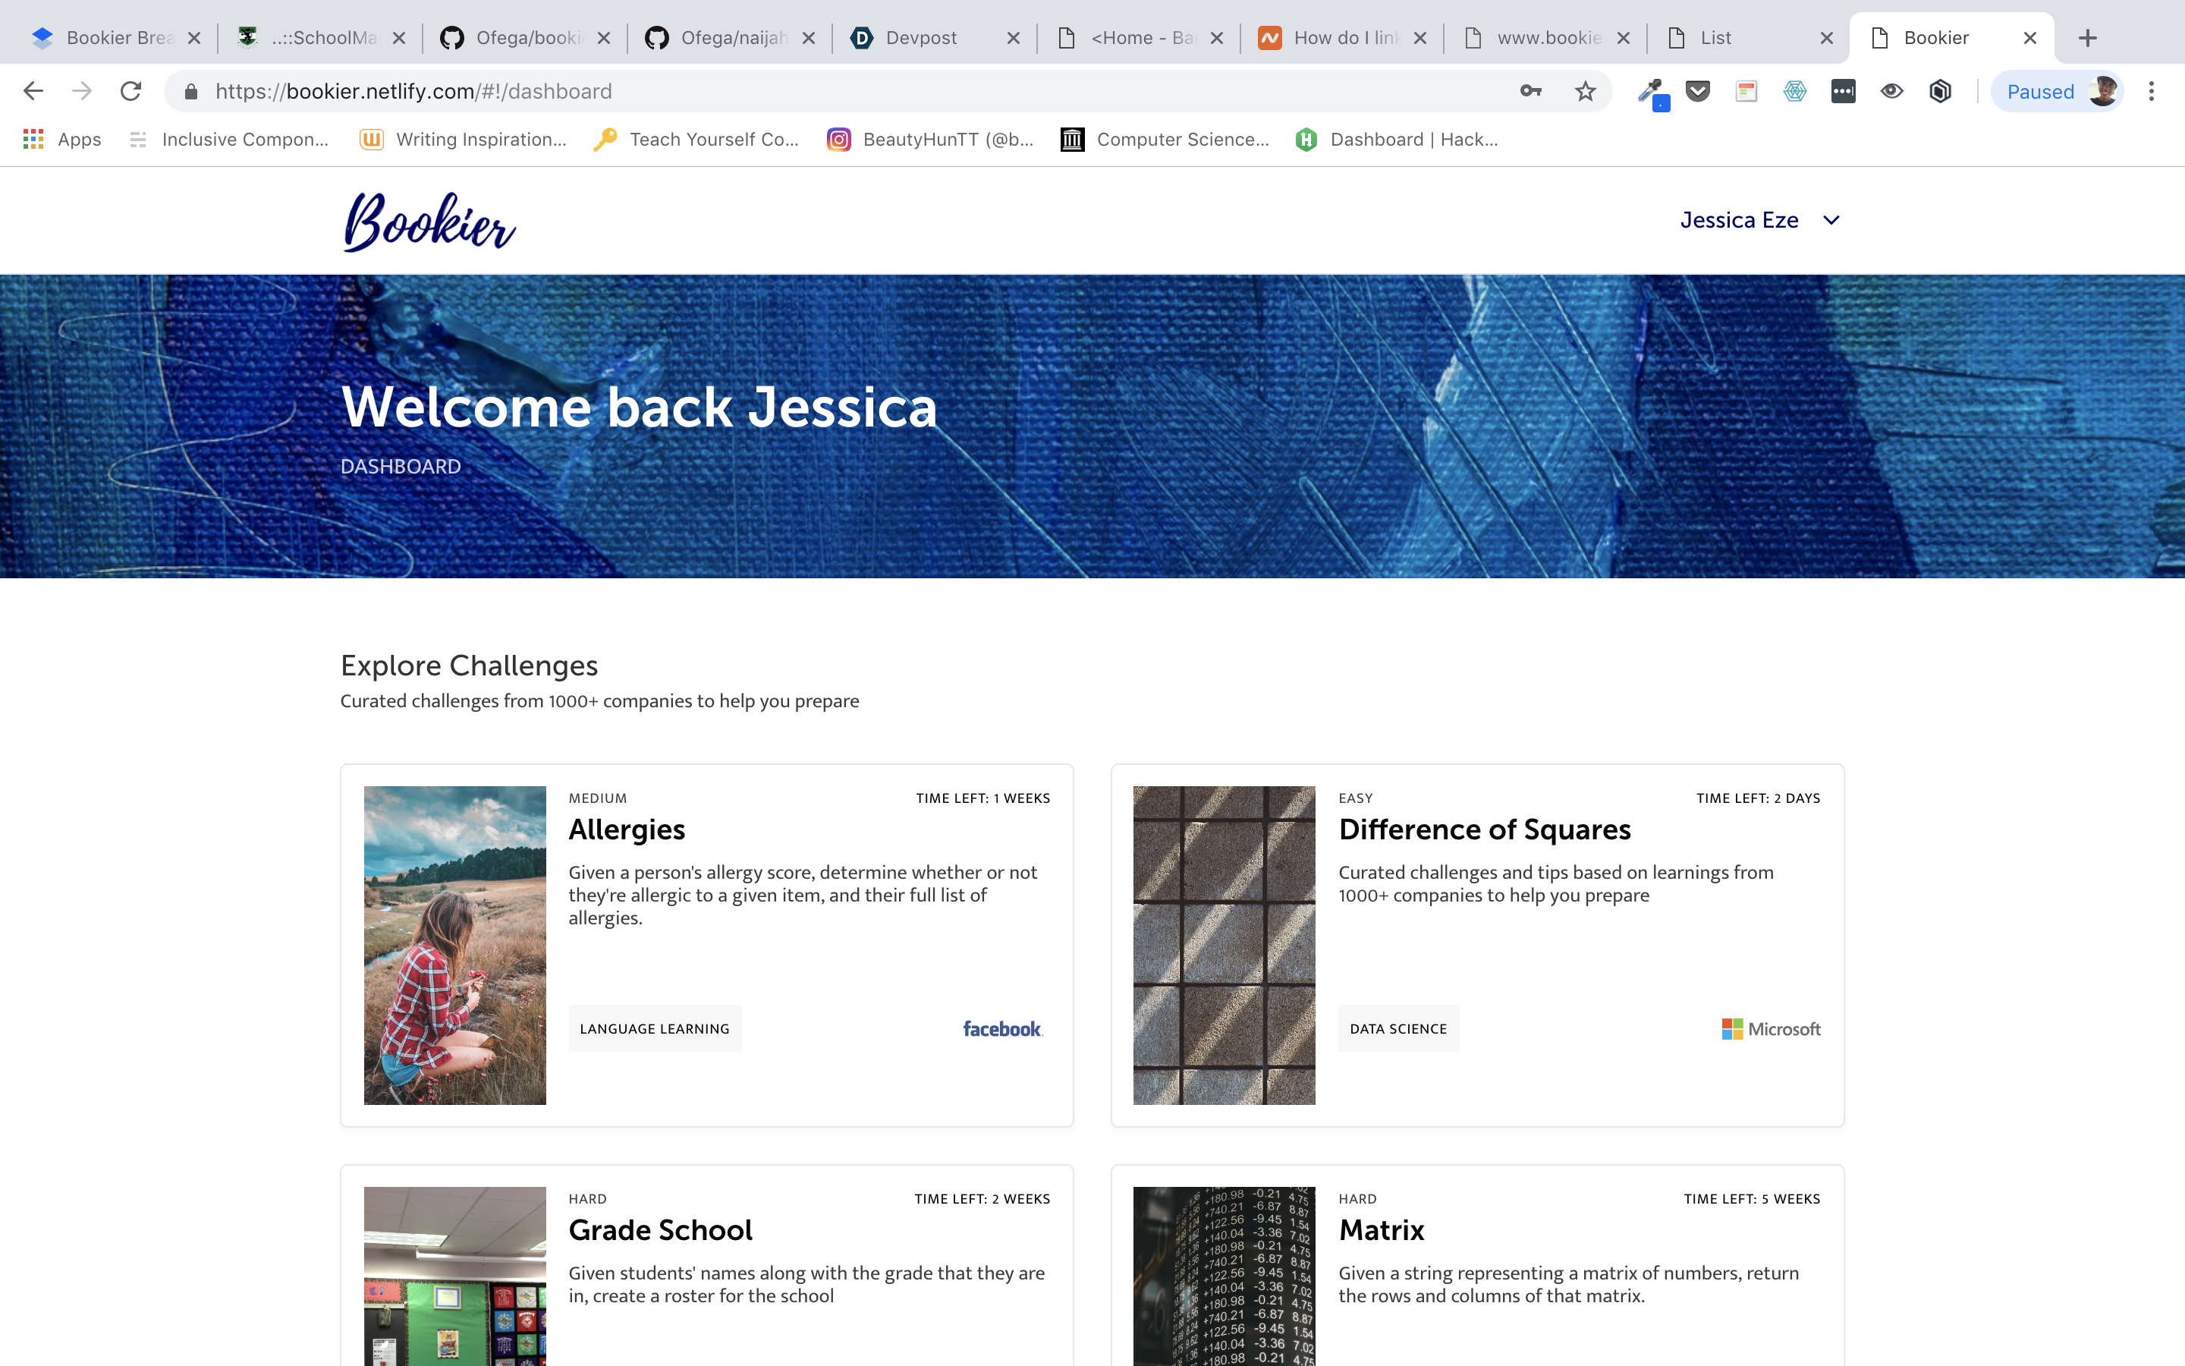
Task: Go back to previous page
Action: [x=33, y=91]
